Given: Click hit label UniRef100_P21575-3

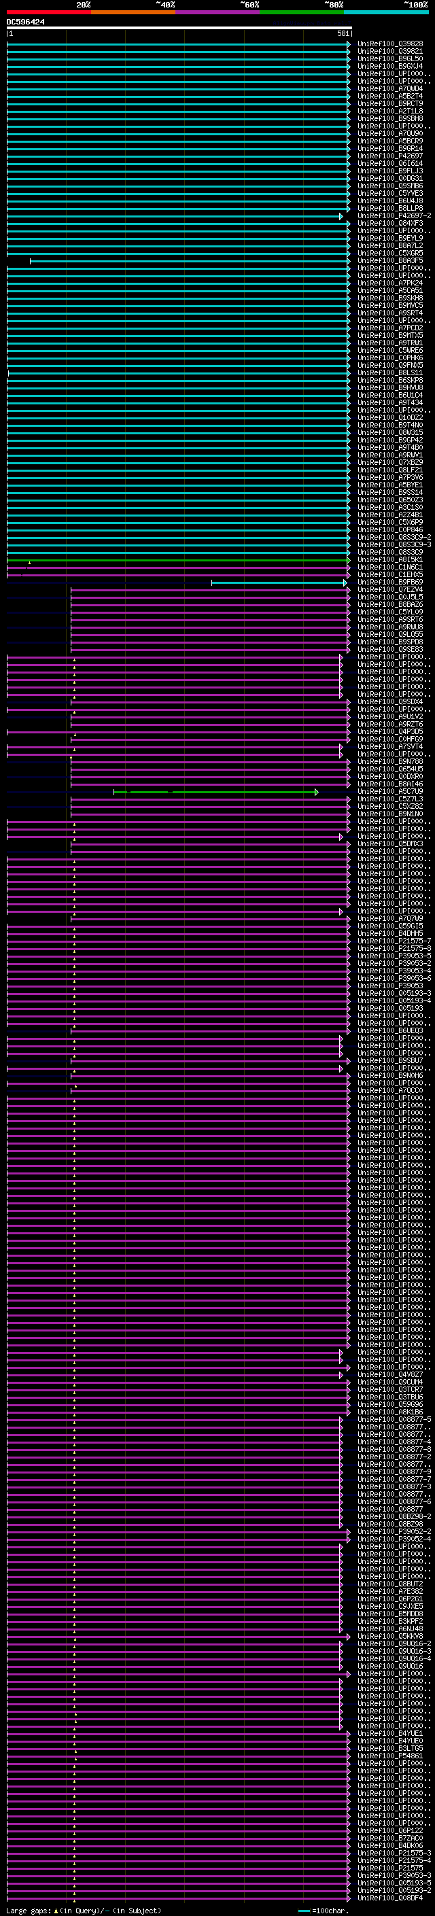Looking at the screenshot, I should coord(394,1853).
